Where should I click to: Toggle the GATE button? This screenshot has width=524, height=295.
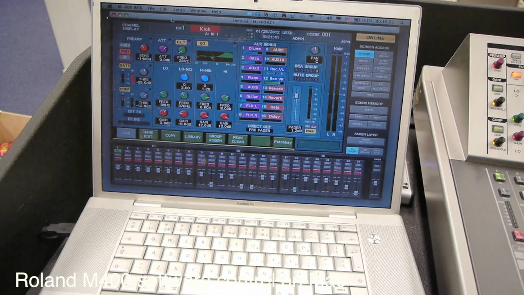(x=124, y=65)
